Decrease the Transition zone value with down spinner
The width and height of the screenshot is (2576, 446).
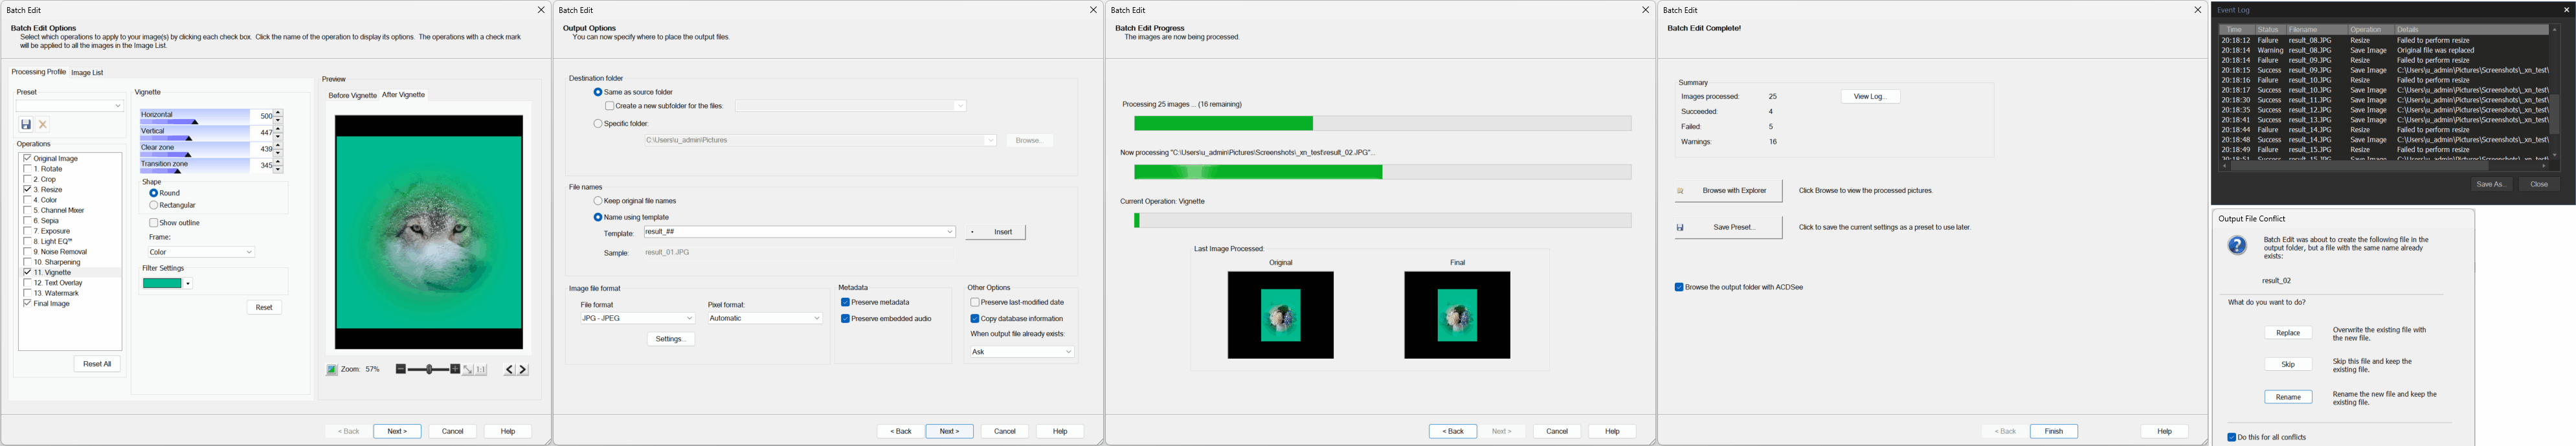[x=279, y=169]
